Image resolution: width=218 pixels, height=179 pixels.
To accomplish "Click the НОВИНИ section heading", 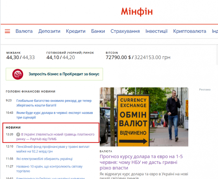I will (x=13, y=128).
